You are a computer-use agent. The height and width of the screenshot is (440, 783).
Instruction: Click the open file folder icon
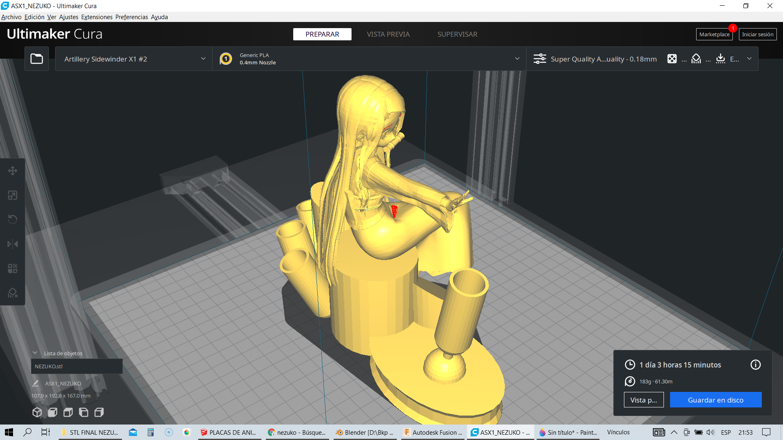tap(37, 59)
